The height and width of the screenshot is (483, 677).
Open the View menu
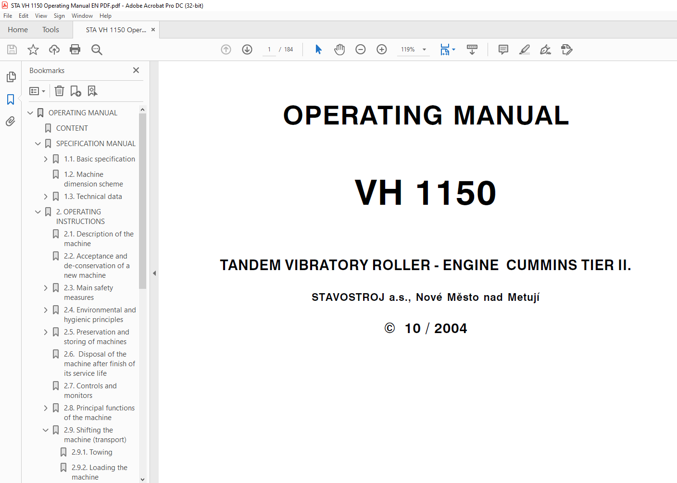pyautogui.click(x=41, y=16)
